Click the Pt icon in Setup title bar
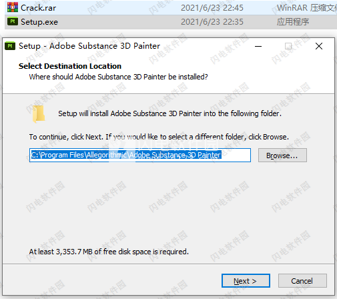This screenshot has height=299, width=337. [10, 46]
